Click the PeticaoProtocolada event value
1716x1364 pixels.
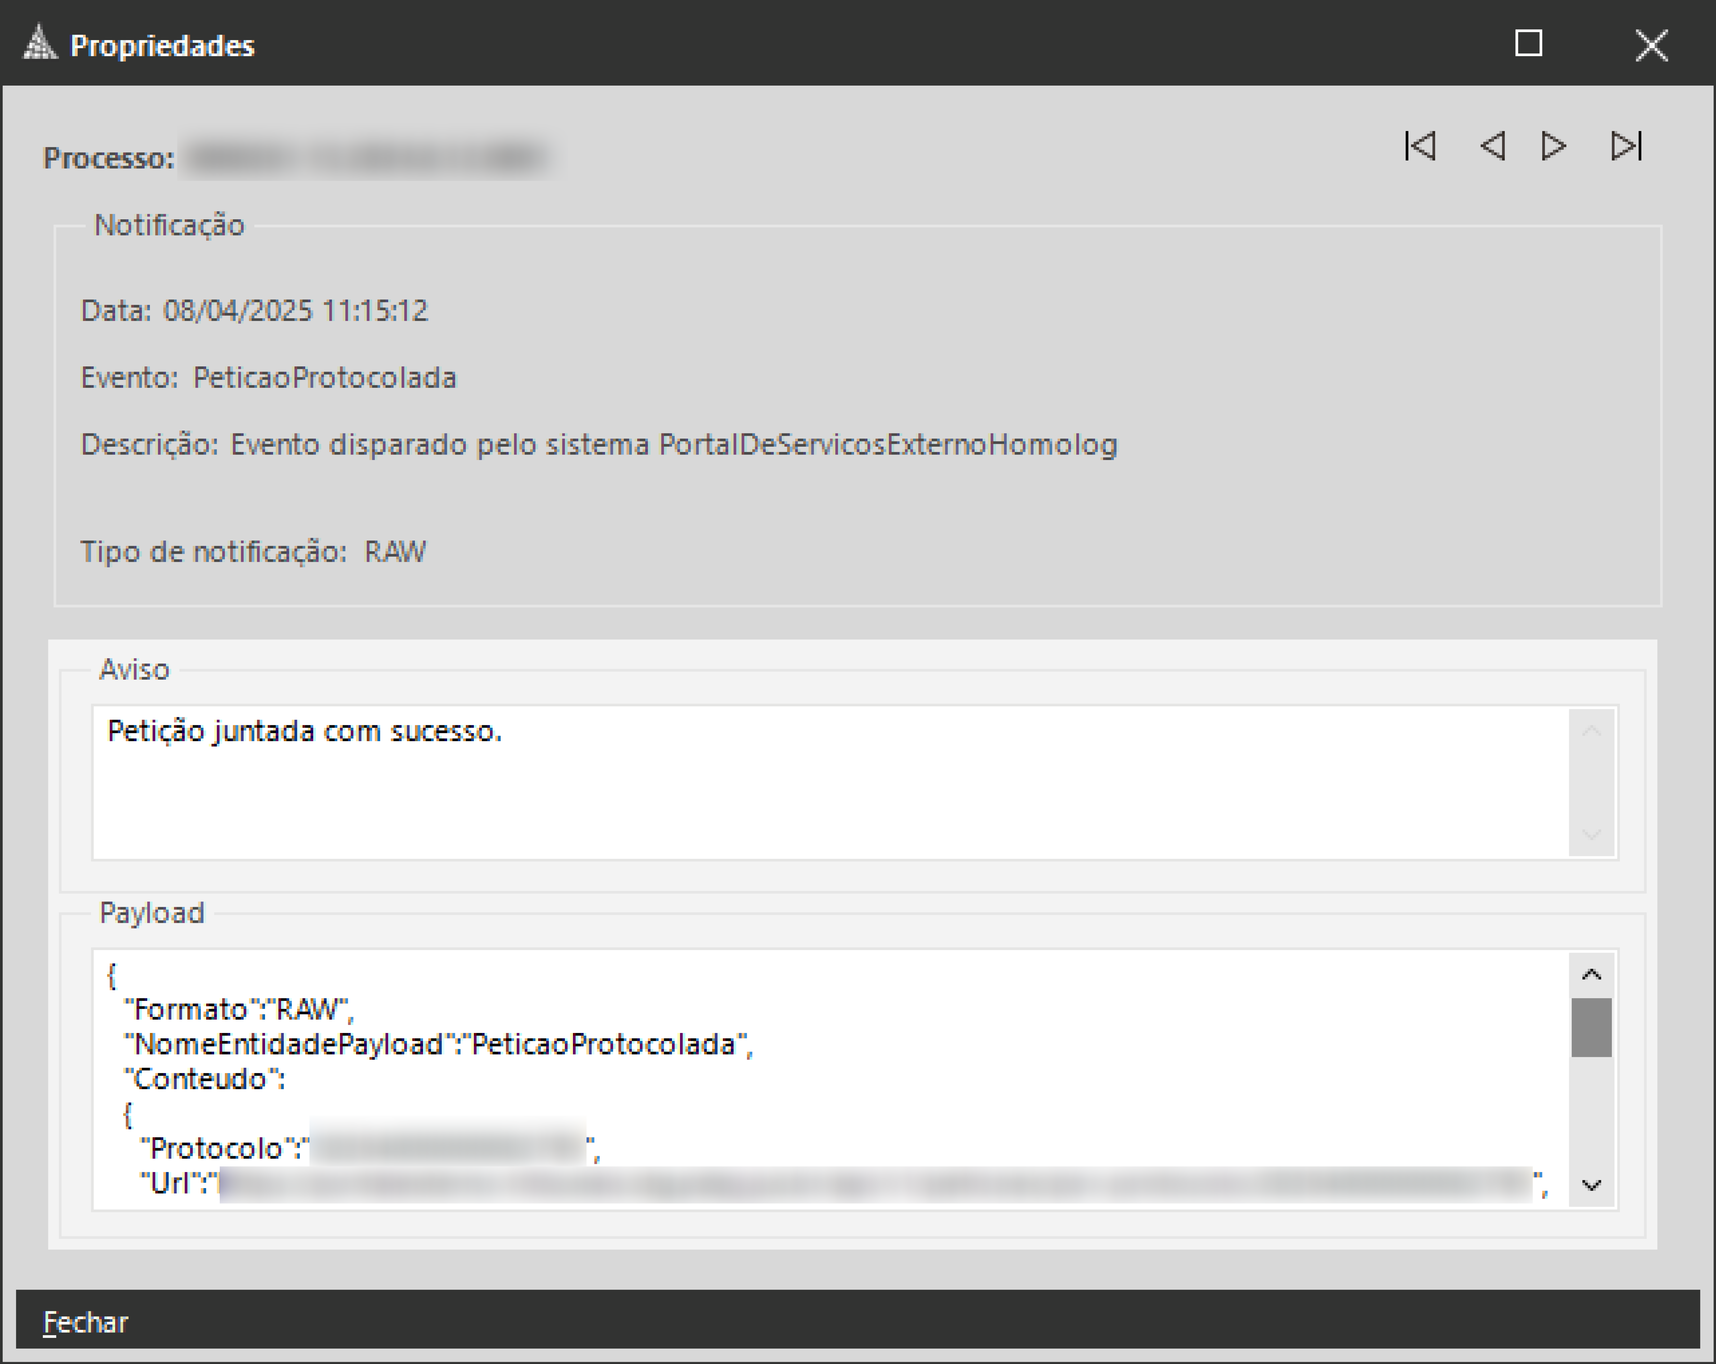pyautogui.click(x=325, y=378)
